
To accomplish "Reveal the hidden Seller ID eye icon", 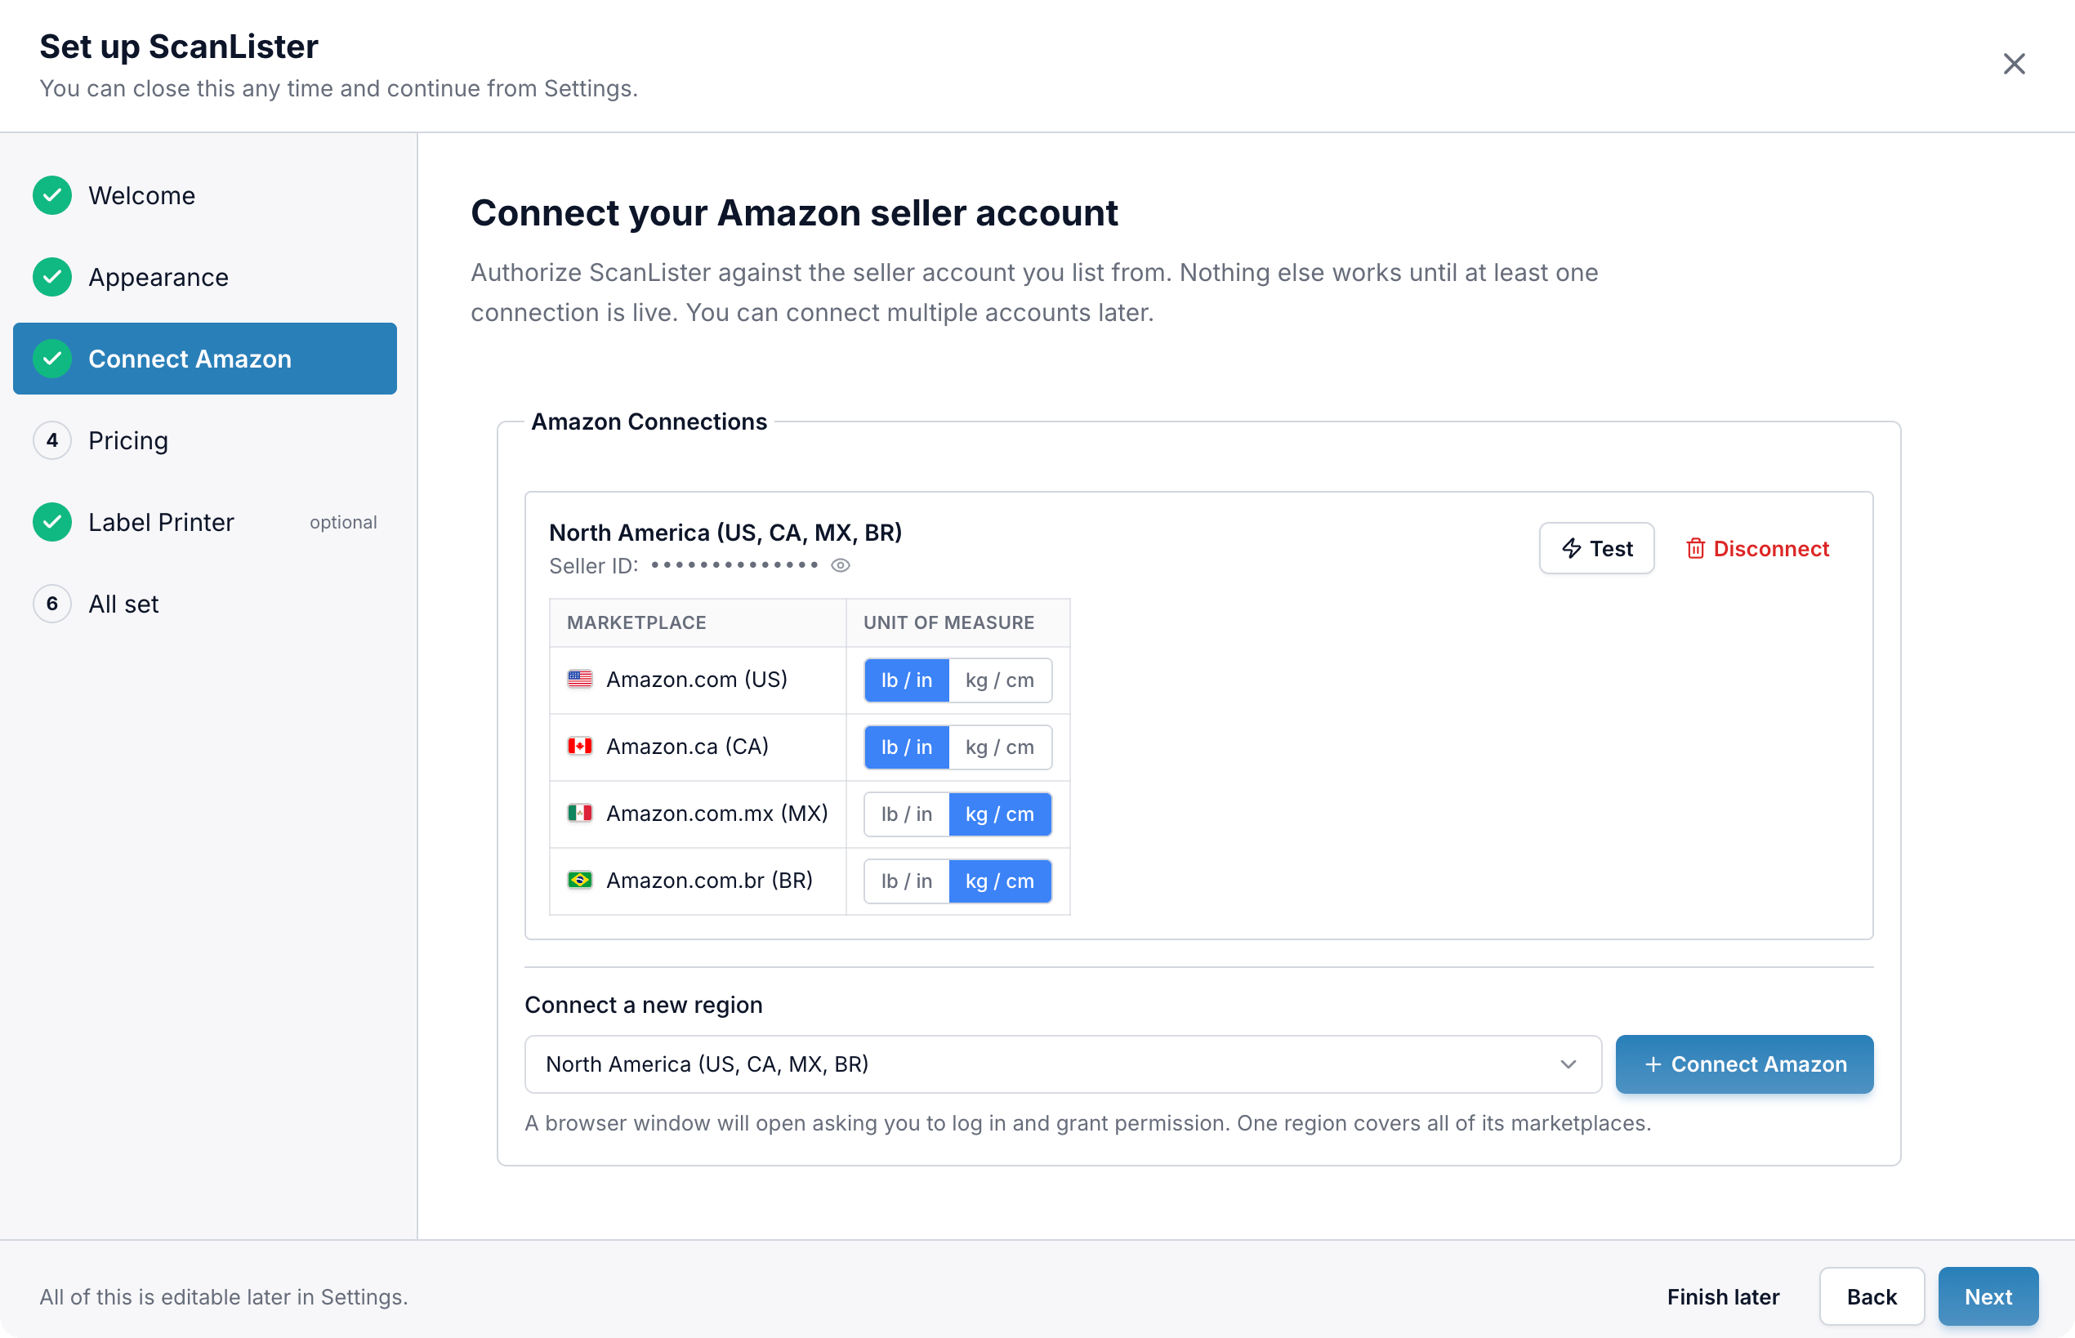I will [841, 565].
